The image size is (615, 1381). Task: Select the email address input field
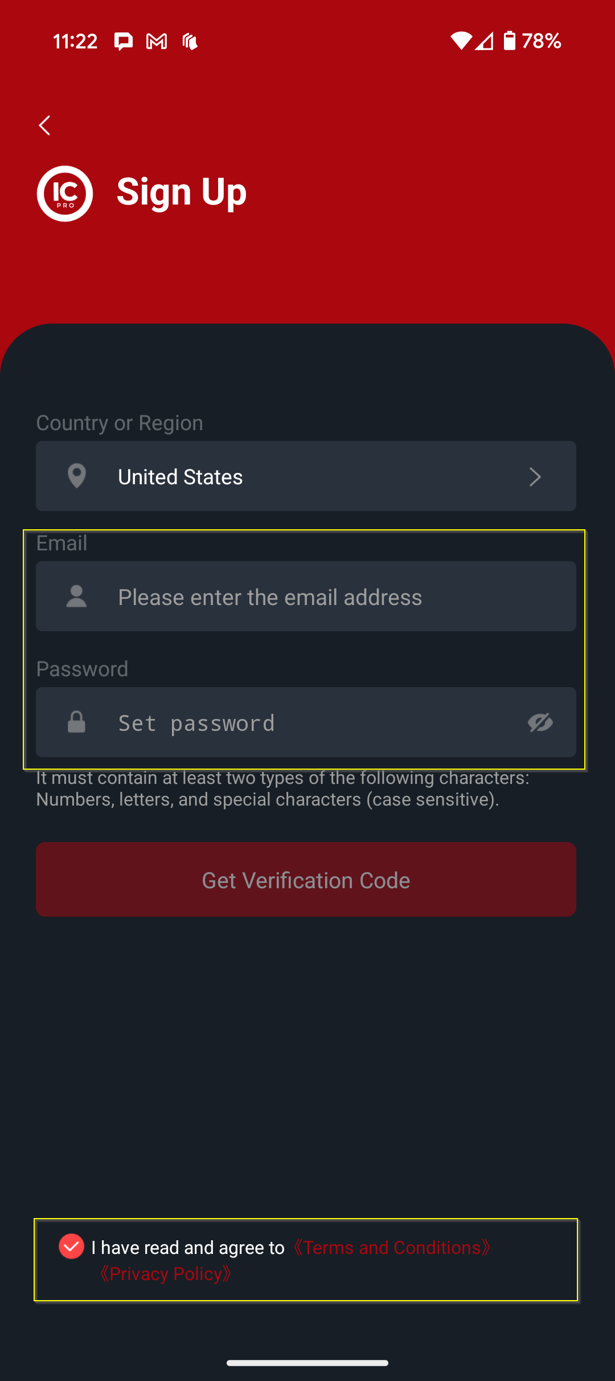pos(306,596)
